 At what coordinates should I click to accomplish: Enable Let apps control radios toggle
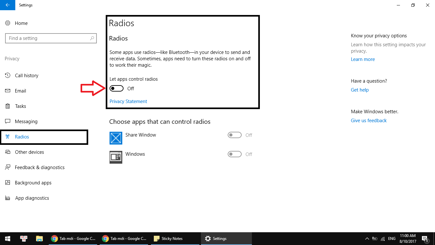pyautogui.click(x=117, y=89)
